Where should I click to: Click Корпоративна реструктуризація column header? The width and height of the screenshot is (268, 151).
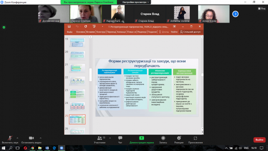coord(184,72)
